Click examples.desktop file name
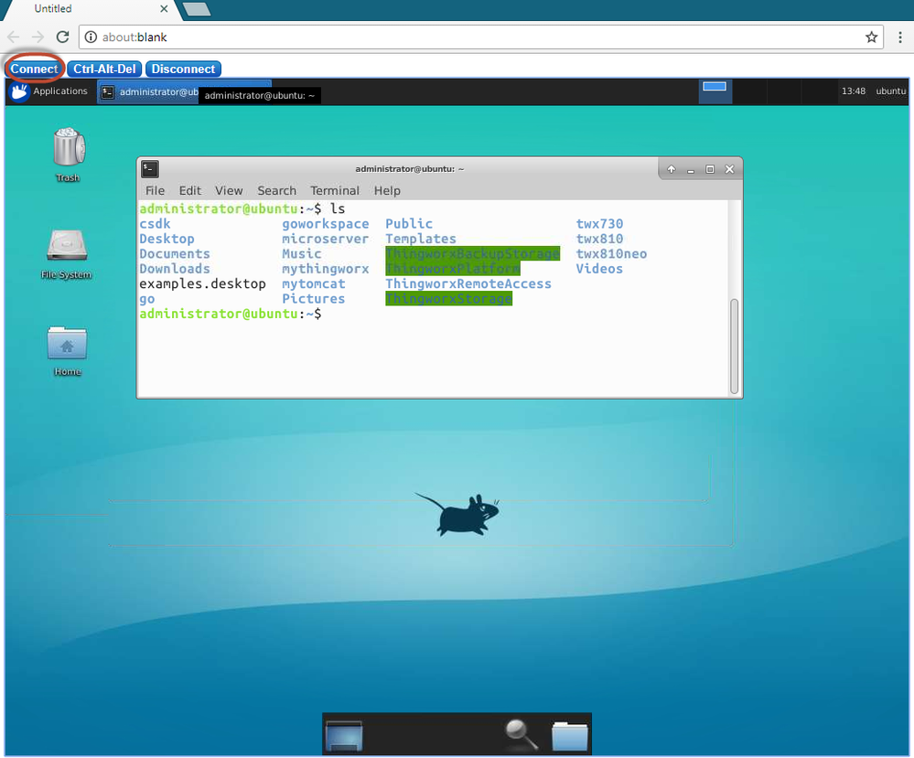Image resolution: width=914 pixels, height=758 pixels. pyautogui.click(x=202, y=283)
